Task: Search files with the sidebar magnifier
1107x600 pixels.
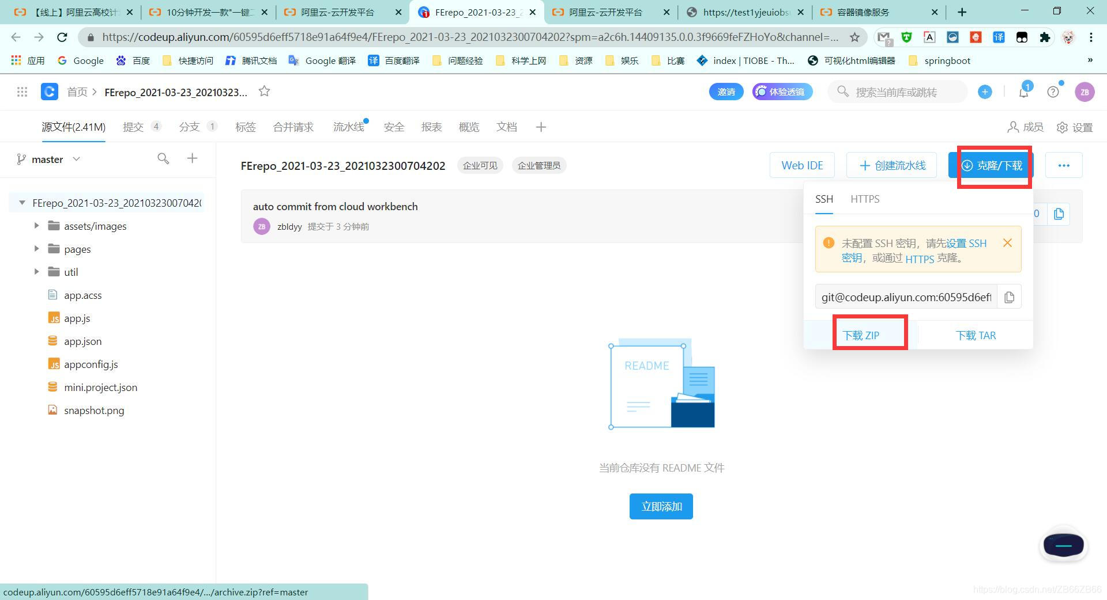Action: [x=163, y=158]
